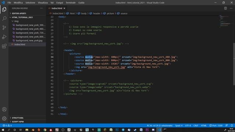Open the Visualizza menu

point(43,3)
